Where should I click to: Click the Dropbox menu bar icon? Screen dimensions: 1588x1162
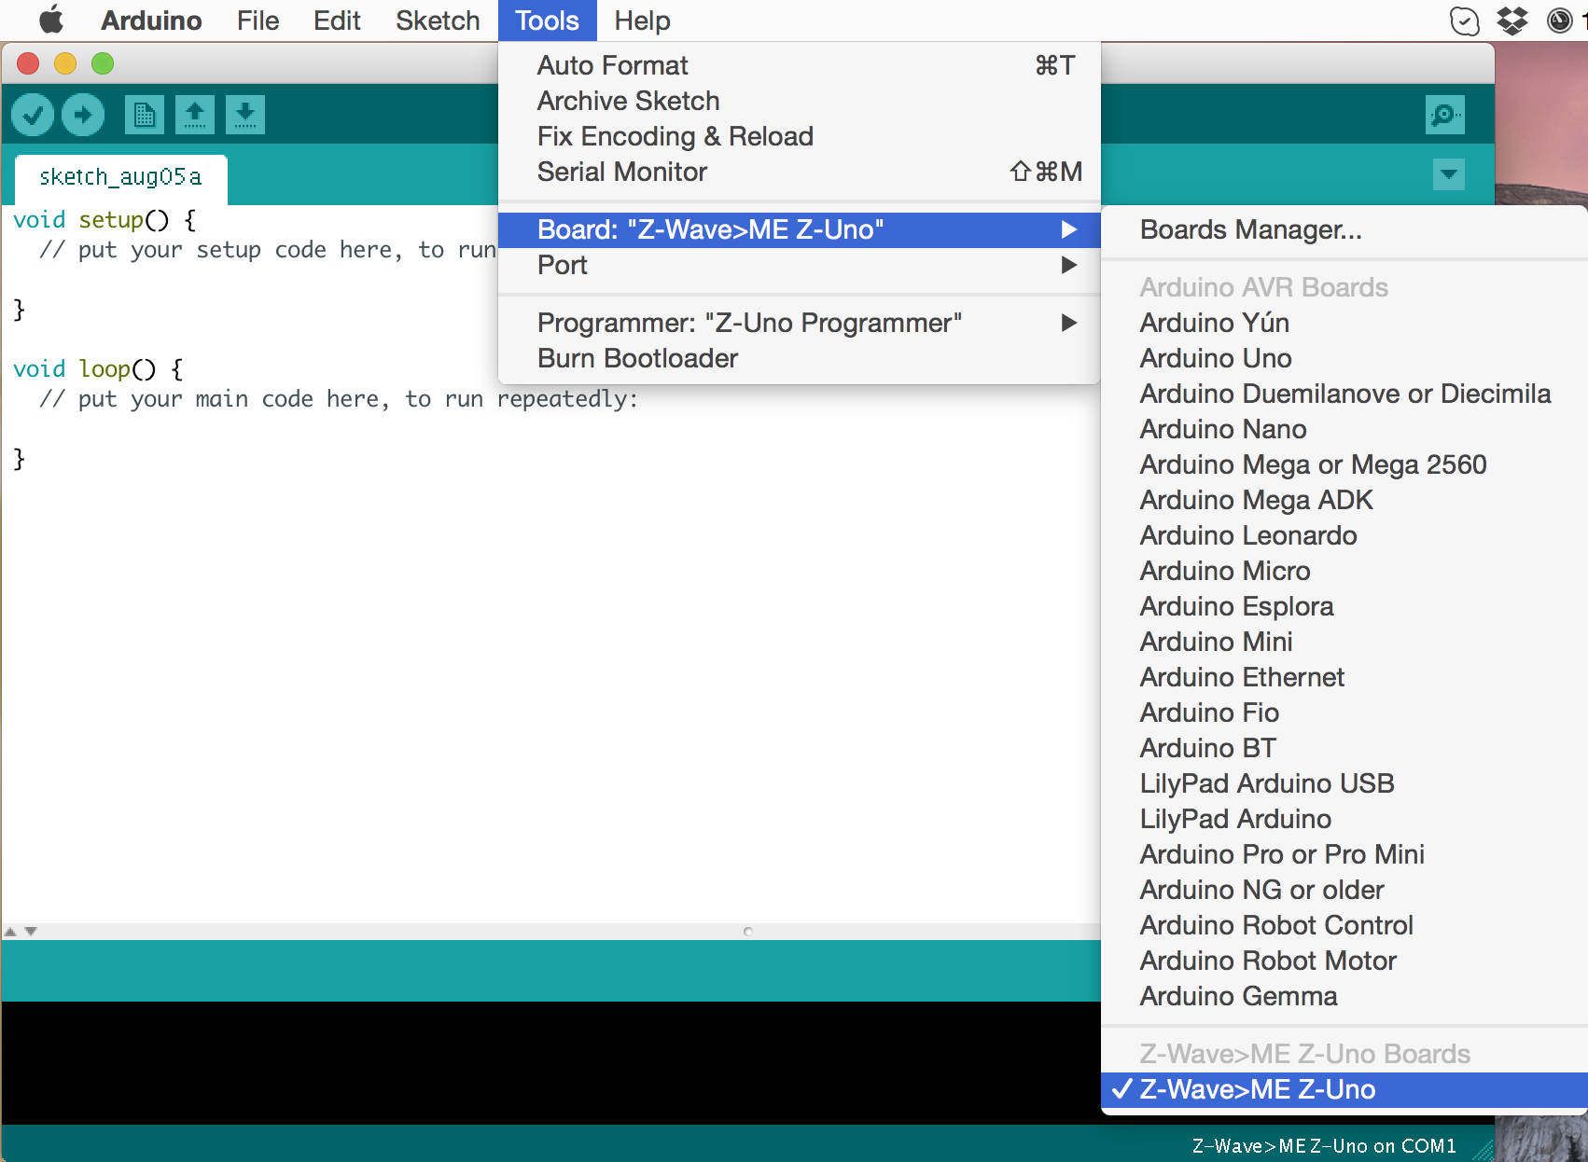coord(1511,20)
